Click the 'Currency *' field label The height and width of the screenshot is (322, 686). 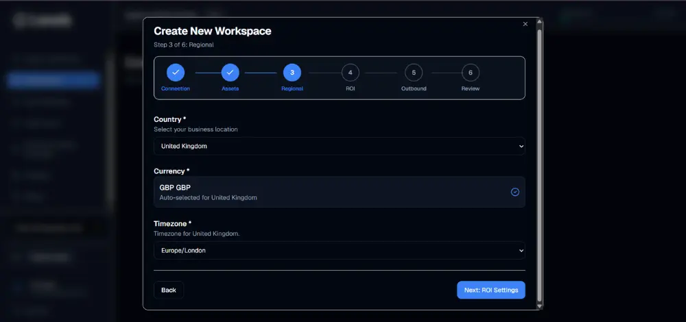(x=171, y=171)
